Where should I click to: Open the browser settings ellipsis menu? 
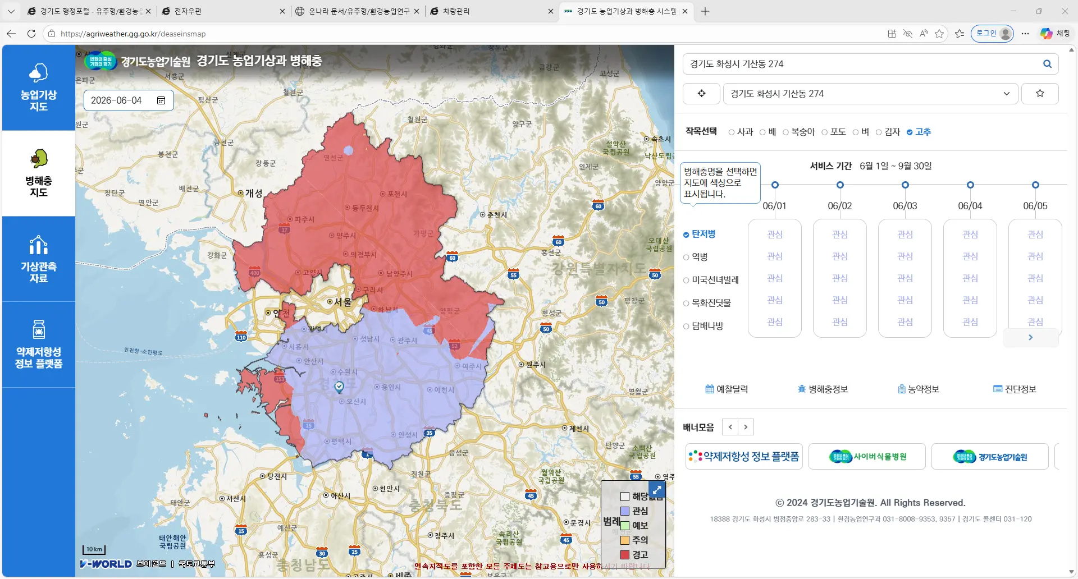point(1025,34)
